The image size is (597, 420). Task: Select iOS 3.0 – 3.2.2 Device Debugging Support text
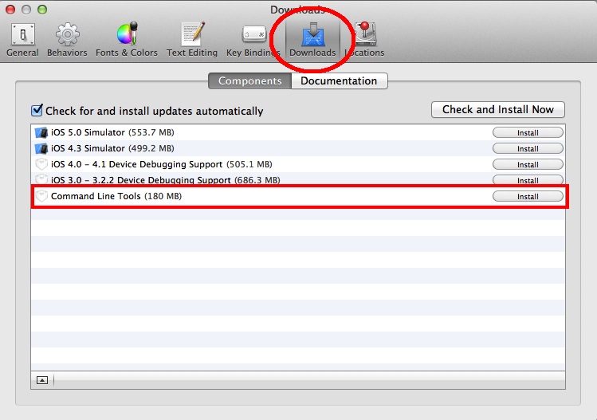166,180
